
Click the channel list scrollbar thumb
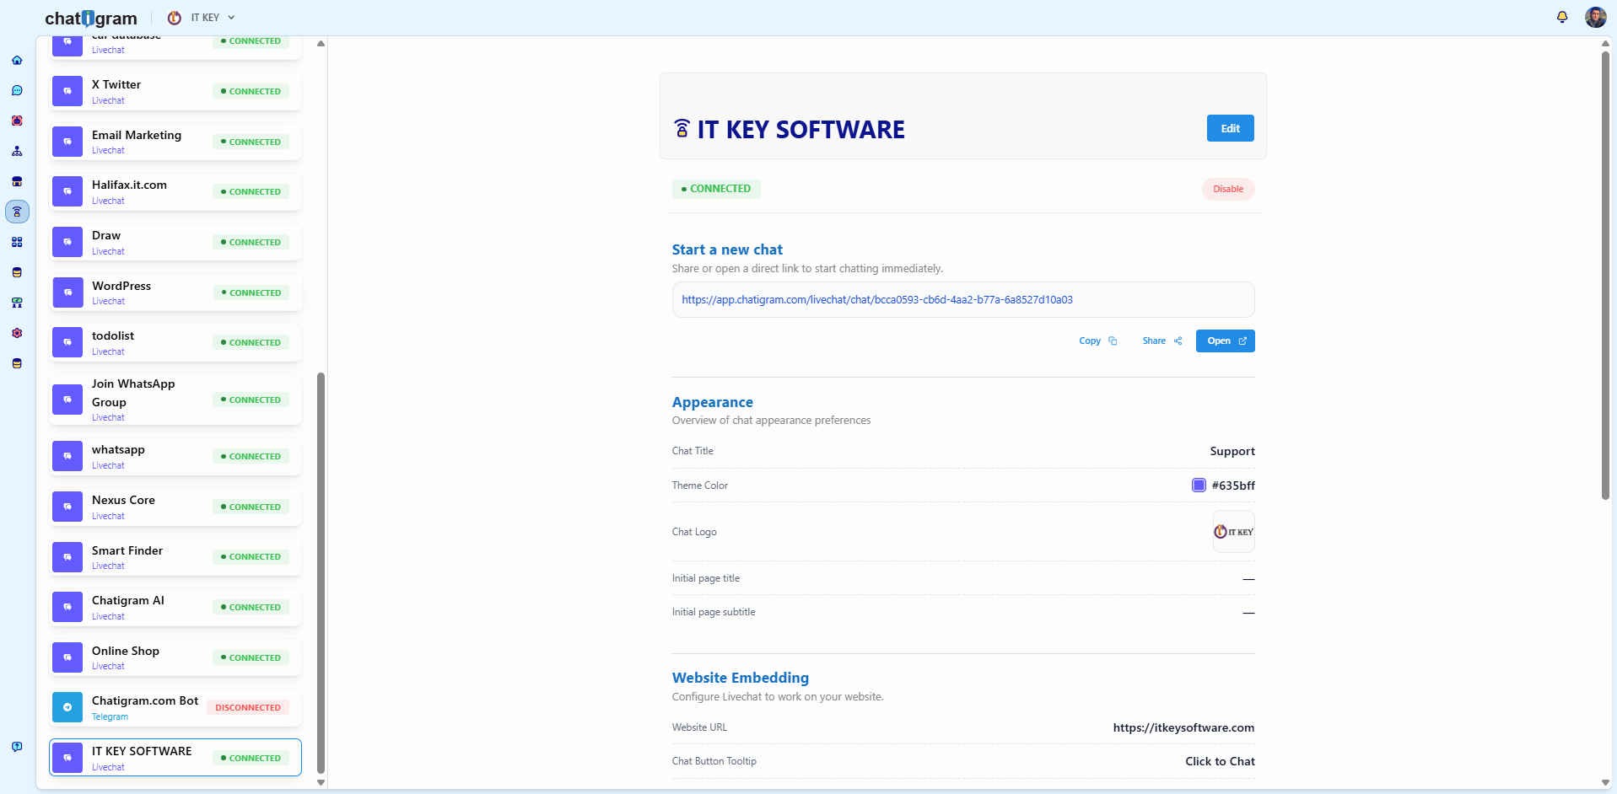click(321, 573)
